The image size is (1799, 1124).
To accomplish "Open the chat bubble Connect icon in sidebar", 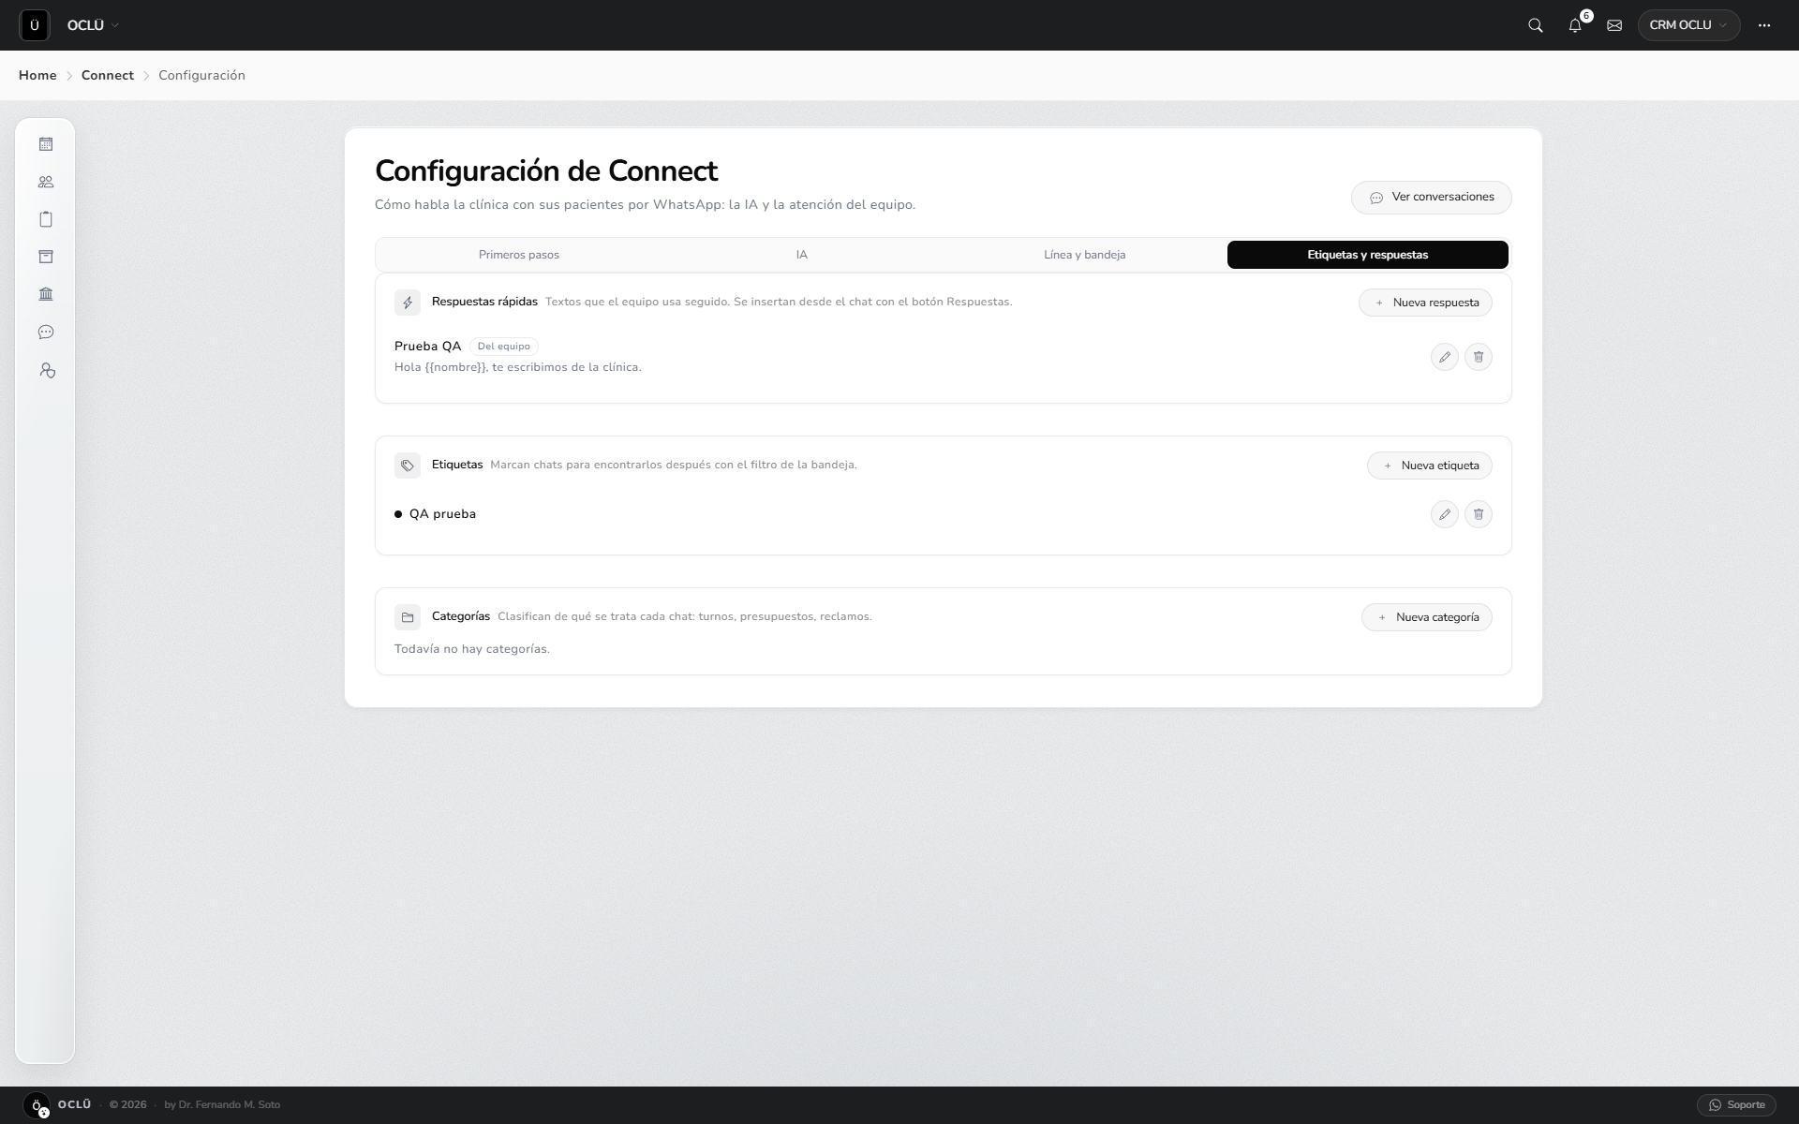I will pyautogui.click(x=46, y=333).
